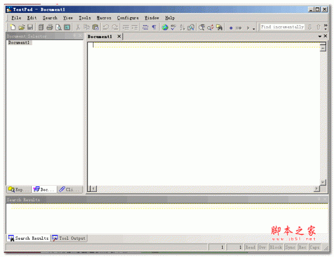
Task: Create a new document with toolbar icon
Action: [13, 27]
